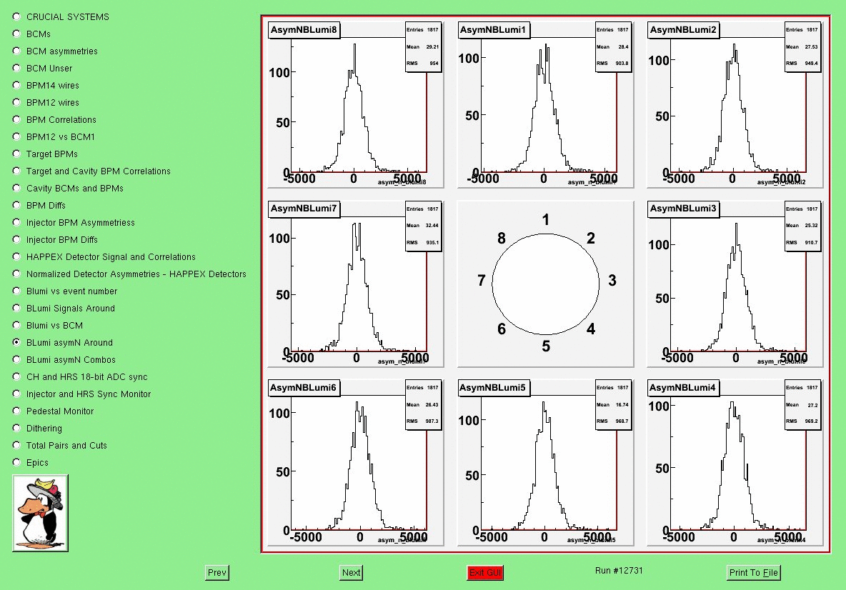Viewport: 846px width, 590px height.
Task: Click the AsymNBLumi3 title box
Action: [x=683, y=209]
